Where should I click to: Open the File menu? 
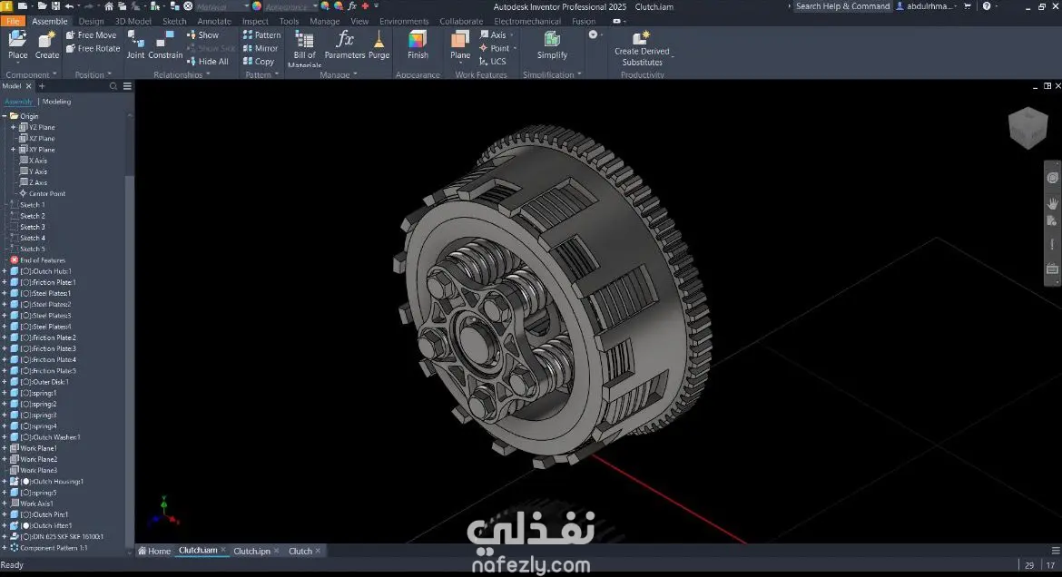[13, 21]
